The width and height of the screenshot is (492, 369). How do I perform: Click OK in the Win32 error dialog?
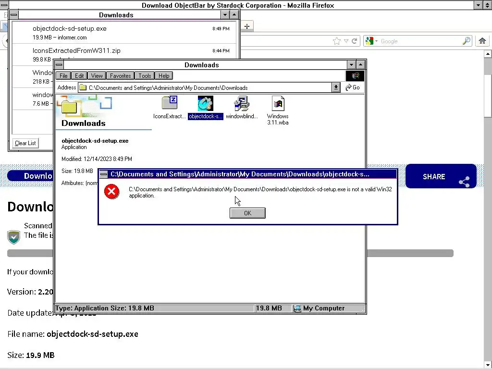coord(247,213)
